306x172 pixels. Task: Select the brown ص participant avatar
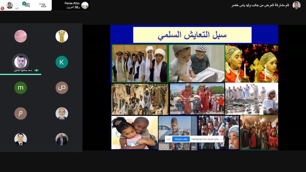click(62, 88)
